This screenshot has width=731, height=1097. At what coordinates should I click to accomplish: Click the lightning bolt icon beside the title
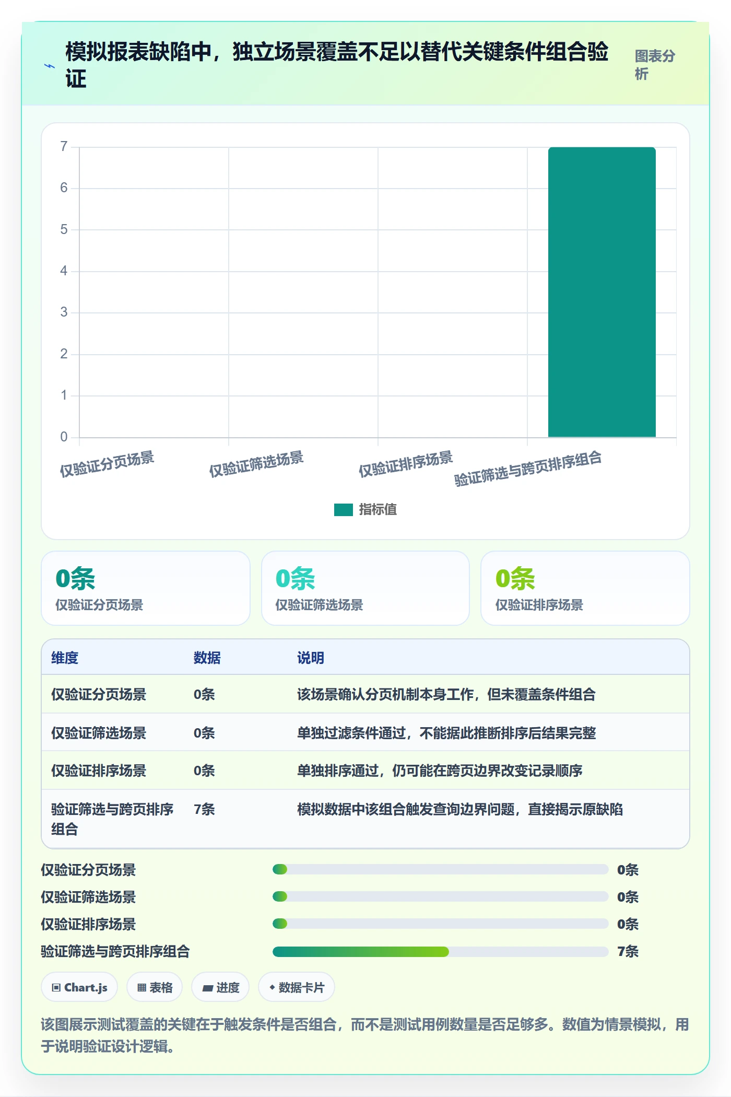(49, 66)
